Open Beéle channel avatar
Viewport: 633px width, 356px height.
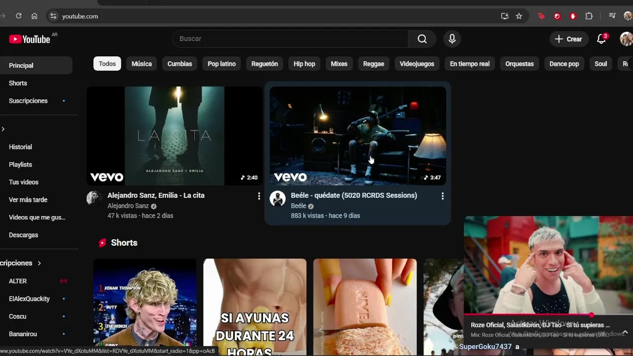[x=277, y=198]
